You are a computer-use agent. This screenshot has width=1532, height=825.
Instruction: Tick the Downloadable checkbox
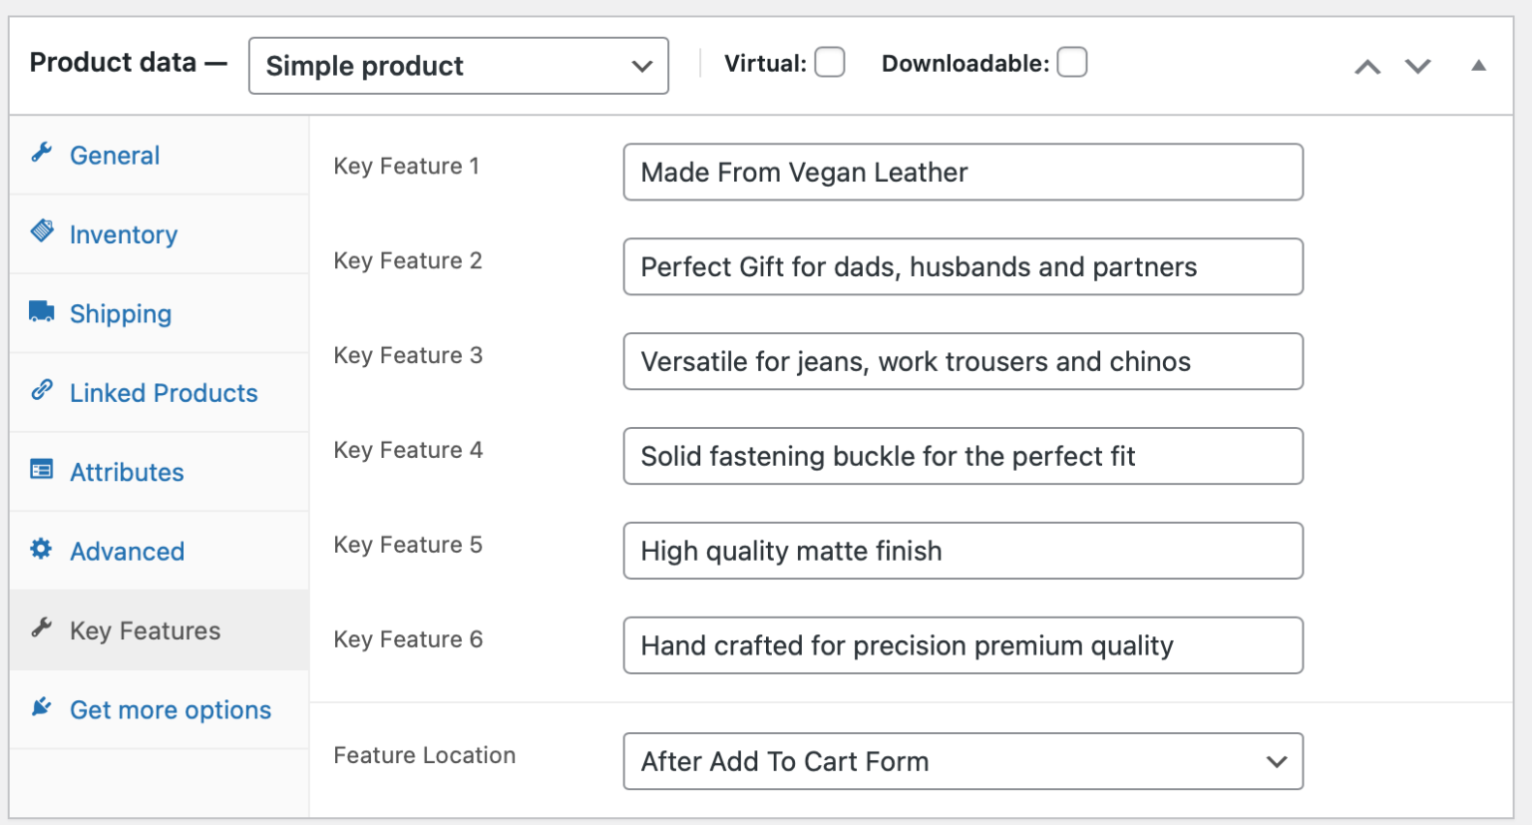1072,63
